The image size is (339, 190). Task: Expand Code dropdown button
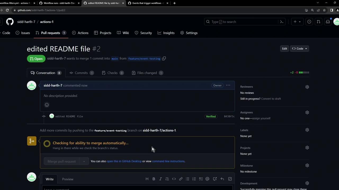pos(299,49)
